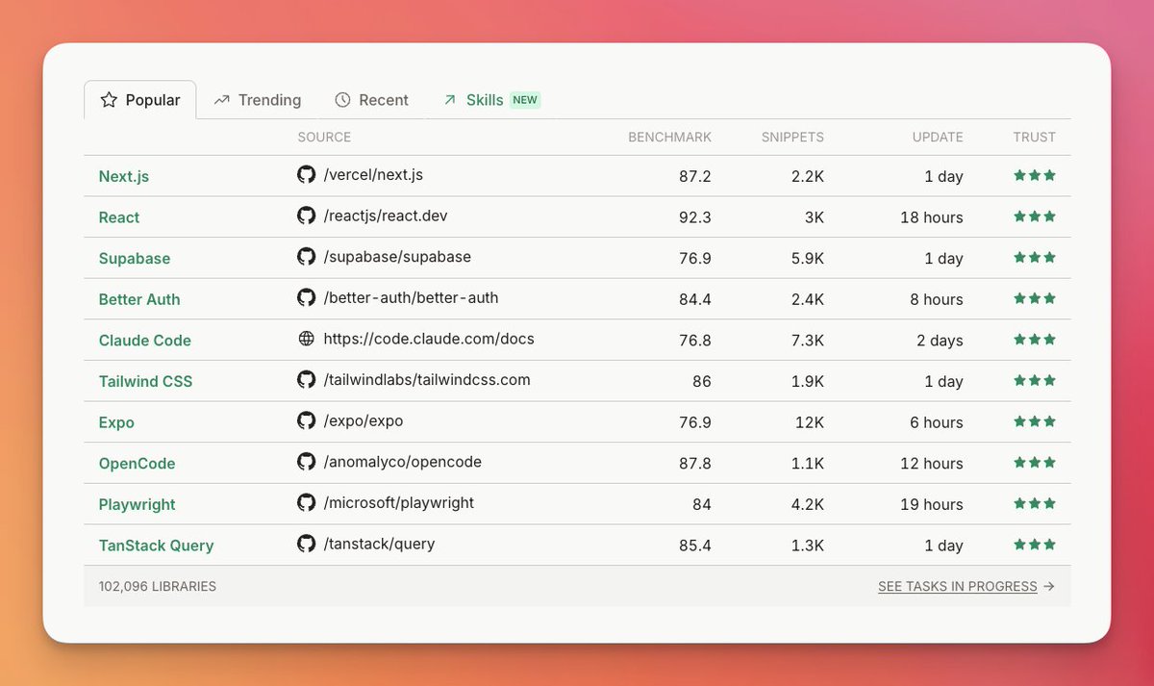Open the Better Auth library link
The image size is (1154, 686).
139,299
